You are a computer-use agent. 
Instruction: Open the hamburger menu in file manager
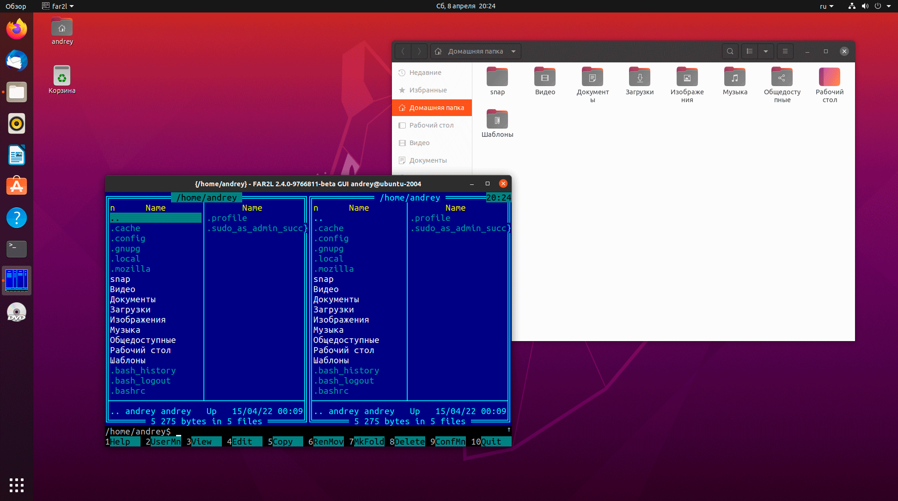(x=785, y=51)
